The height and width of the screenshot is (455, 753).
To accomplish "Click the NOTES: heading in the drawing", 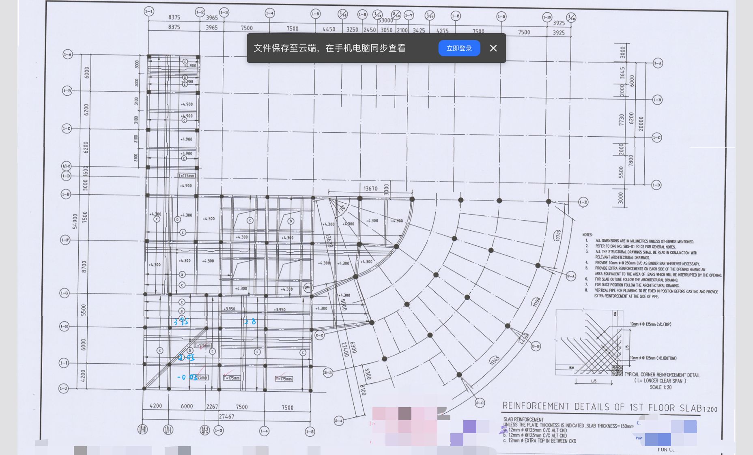I will pyautogui.click(x=587, y=235).
